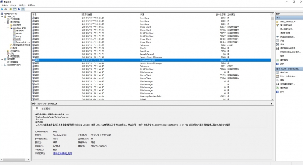Select Performance node in the tree
This screenshot has height=165, width=303.
point(12,54)
